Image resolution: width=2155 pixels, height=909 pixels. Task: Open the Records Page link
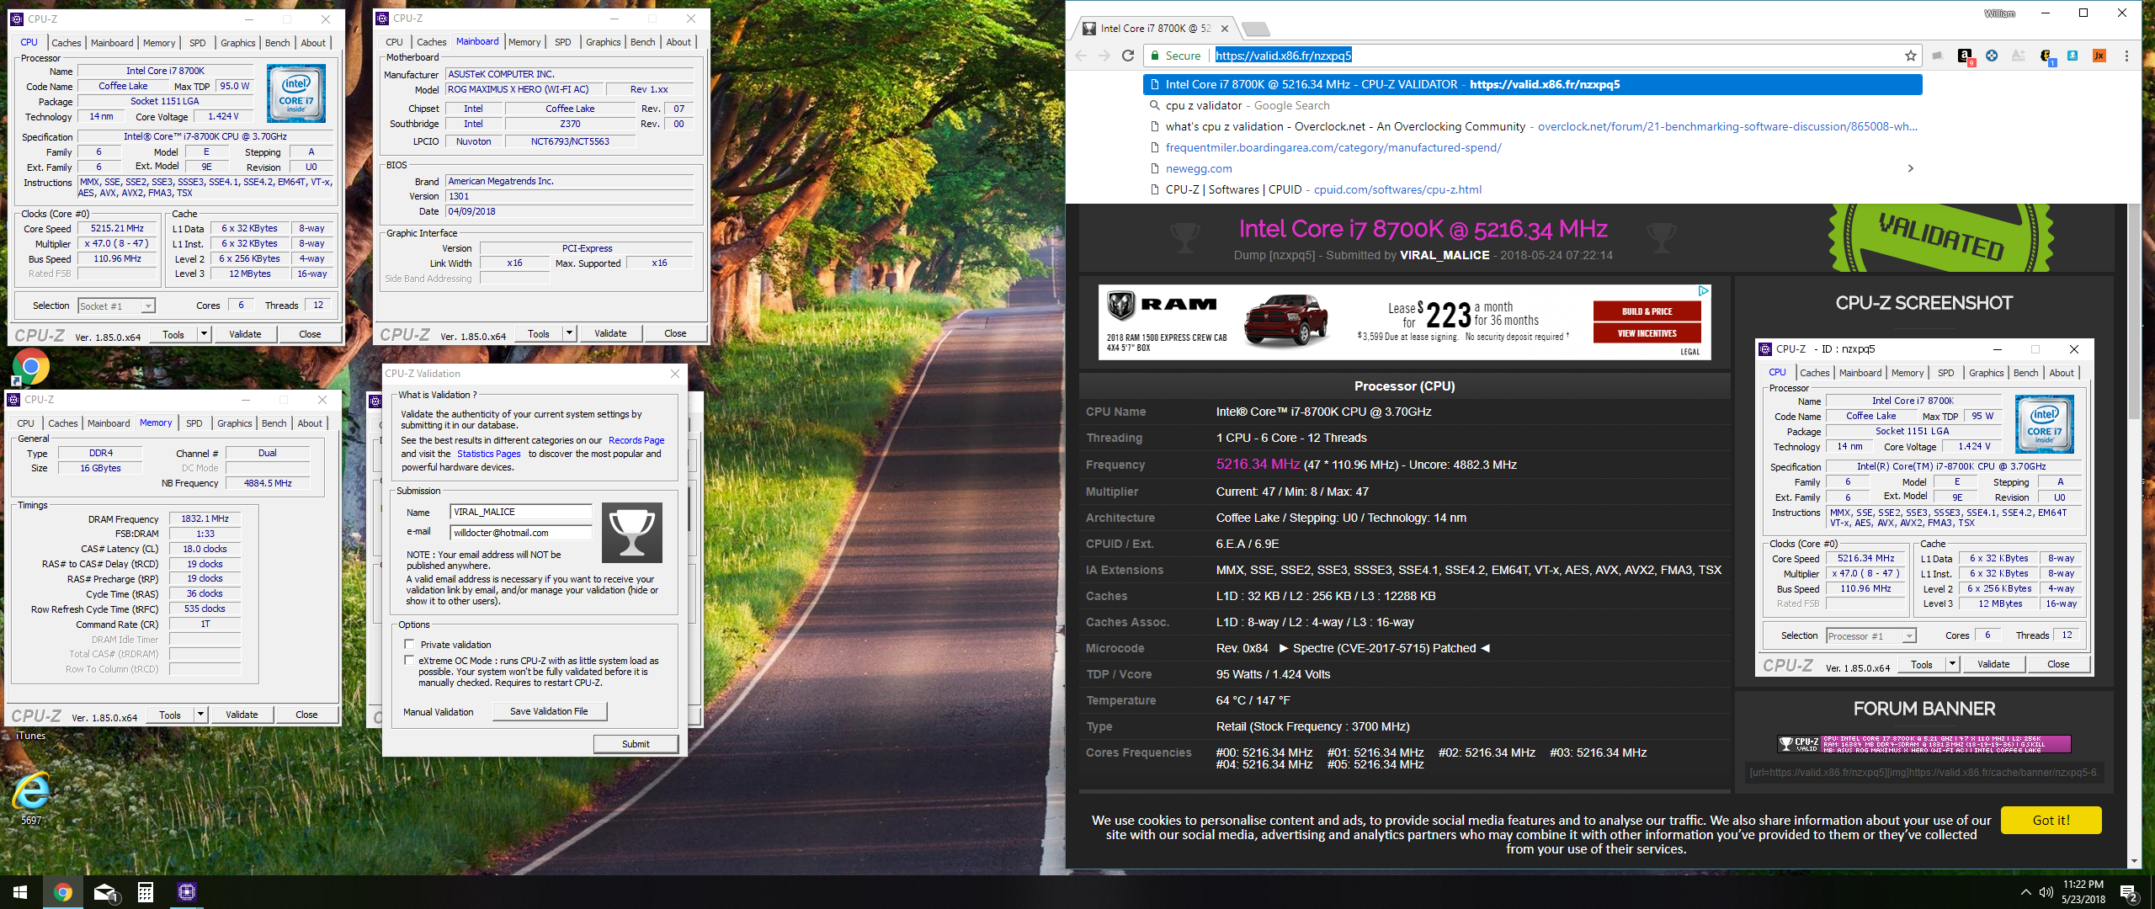point(636,440)
